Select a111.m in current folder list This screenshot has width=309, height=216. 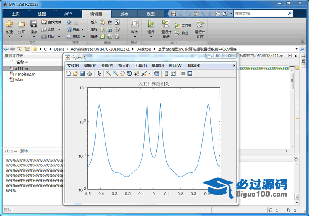[21, 69]
